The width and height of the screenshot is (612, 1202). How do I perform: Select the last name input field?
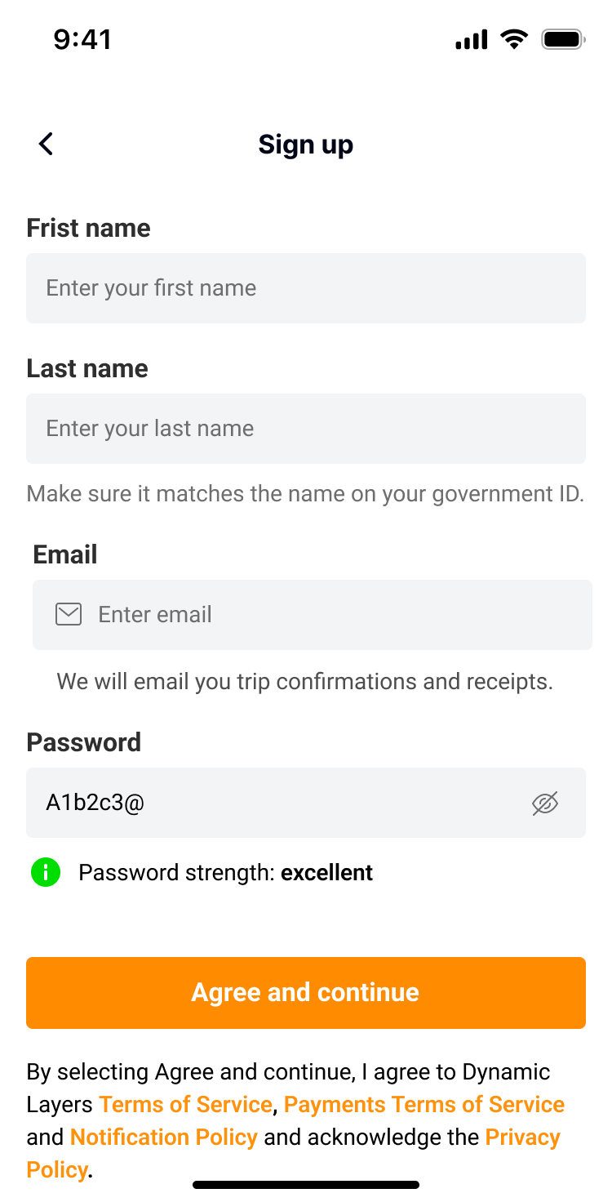pyautogui.click(x=306, y=428)
